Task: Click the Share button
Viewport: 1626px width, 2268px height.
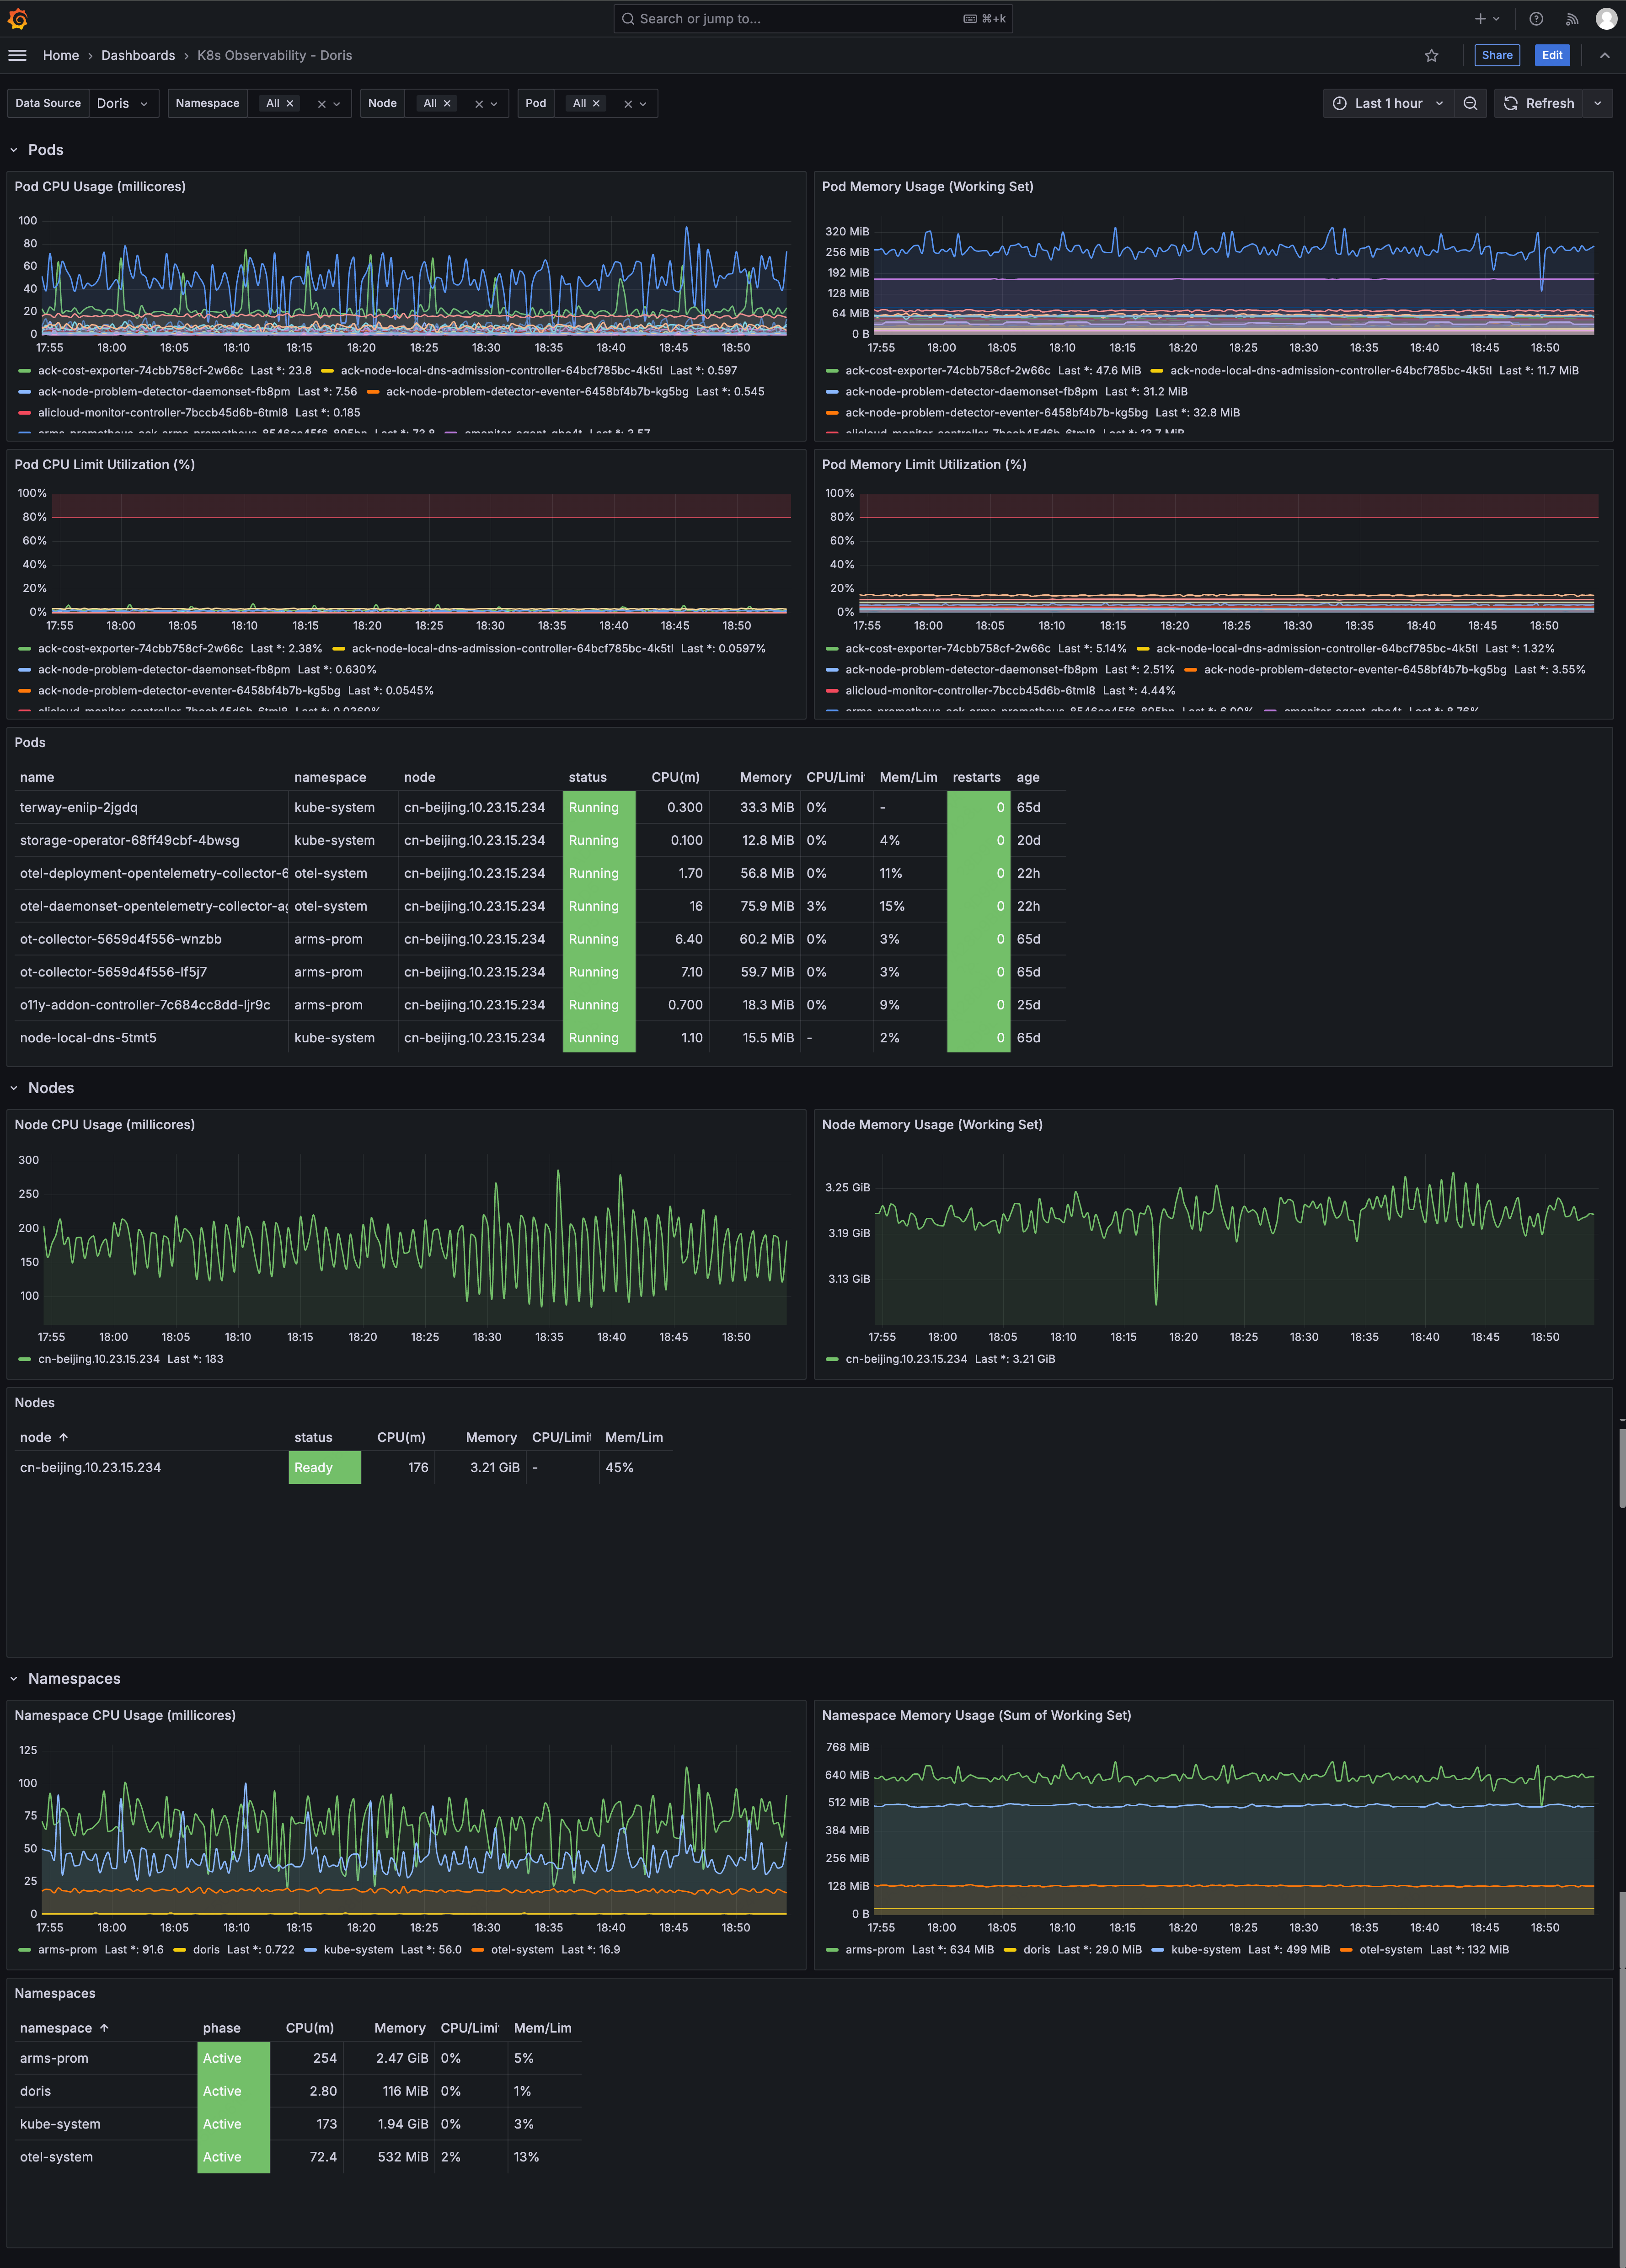Action: (x=1496, y=55)
